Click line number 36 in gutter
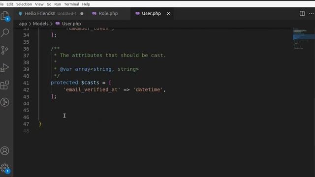Screen dimensions: 315x177 tap(26, 49)
